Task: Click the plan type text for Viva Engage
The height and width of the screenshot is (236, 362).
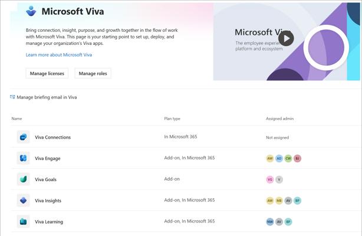Action: (x=189, y=158)
